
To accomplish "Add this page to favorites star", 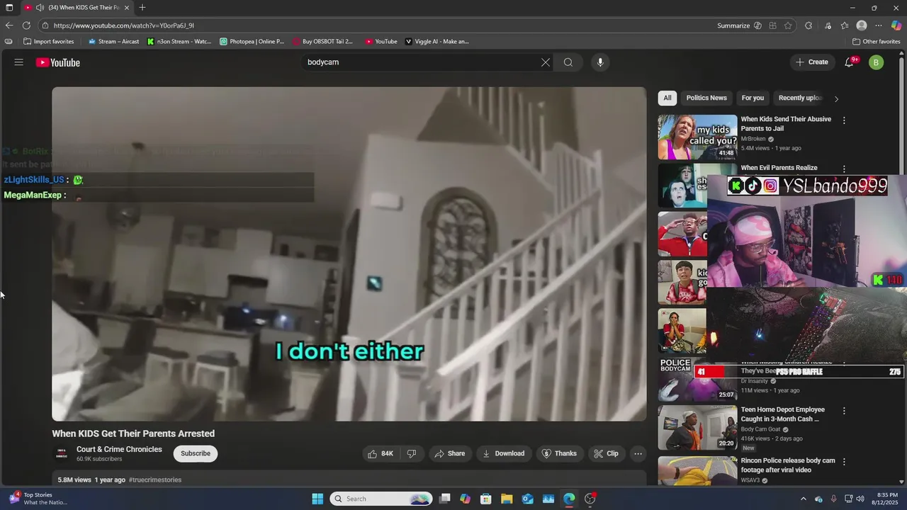I will (788, 25).
